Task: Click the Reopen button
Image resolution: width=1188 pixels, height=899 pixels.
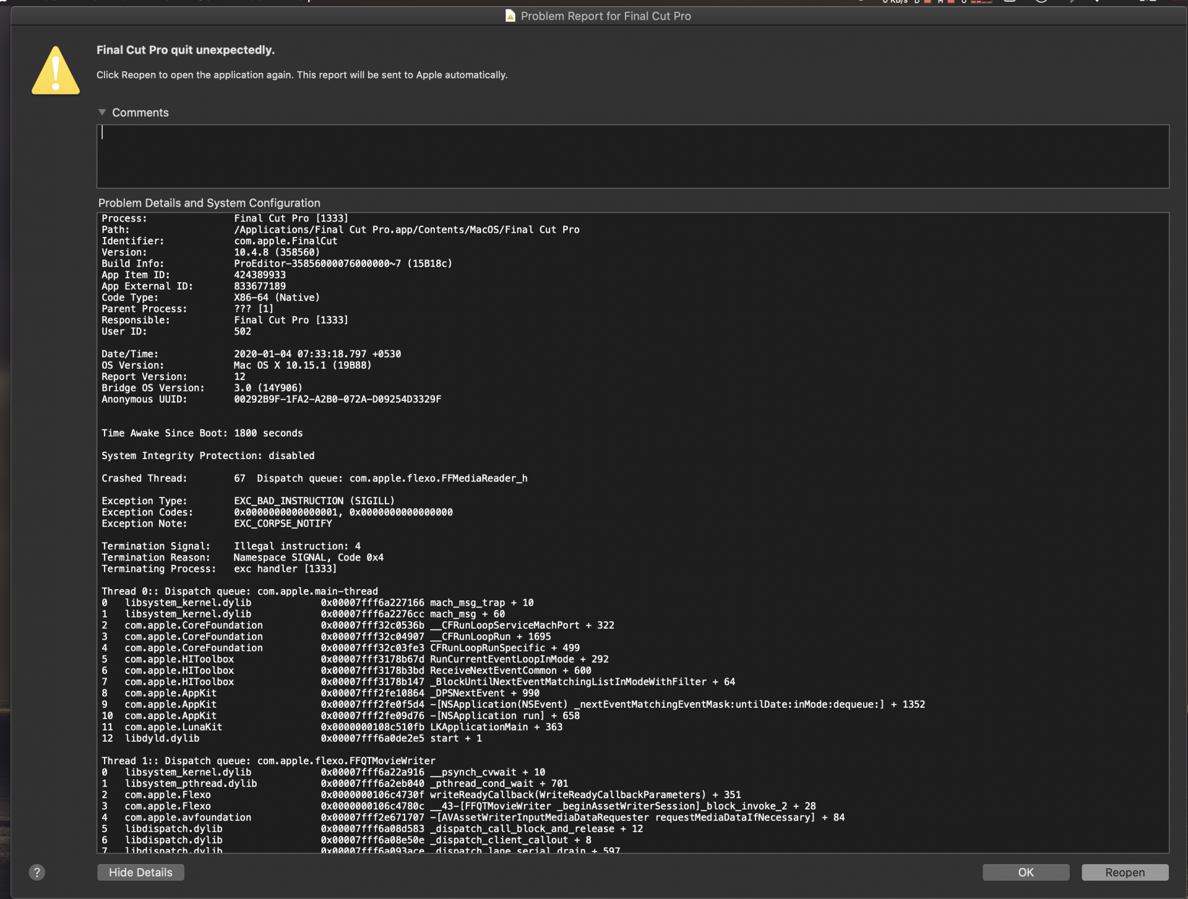Action: pyautogui.click(x=1124, y=872)
